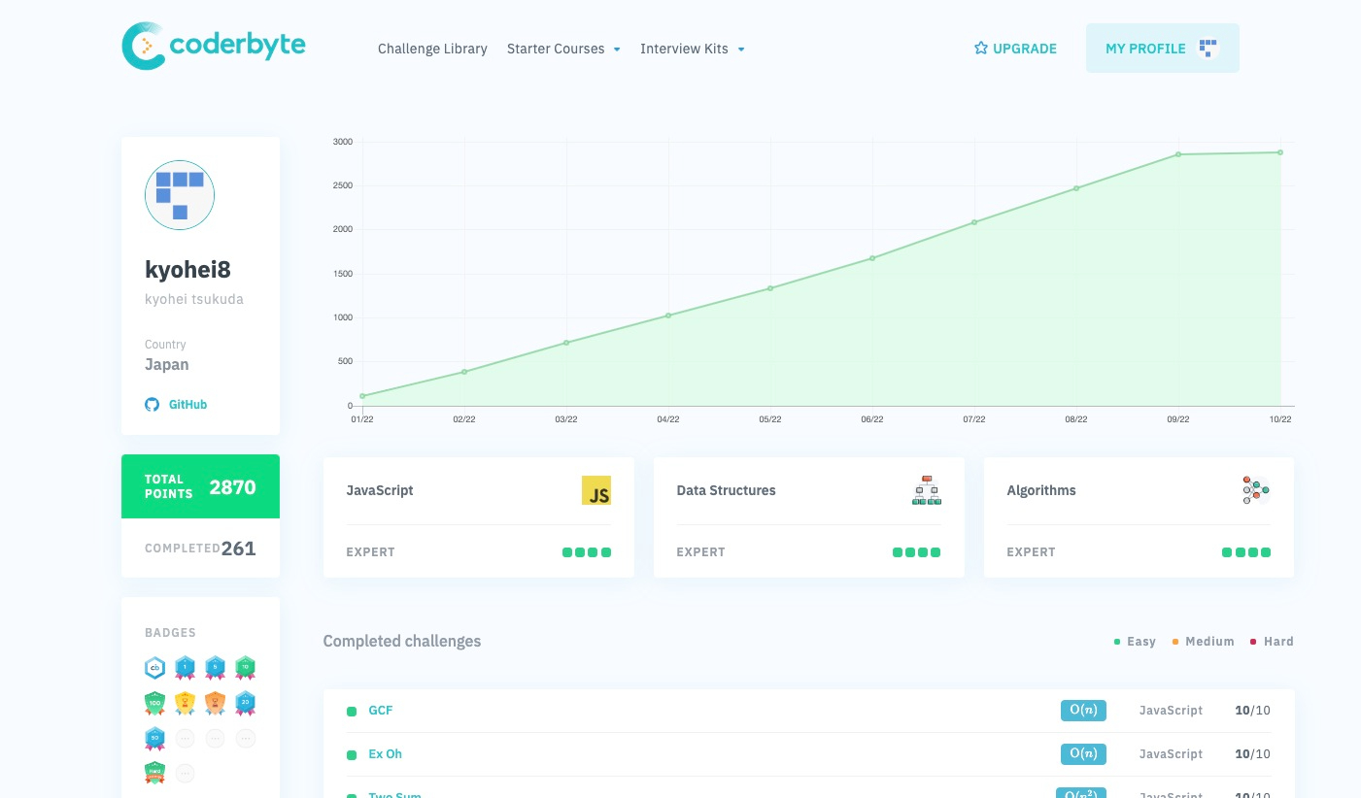
Task: Click the blue badge numbered 50
Action: point(154,739)
